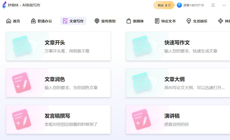
Task: Open the 宣传策划 tab
Action: (x=105, y=21)
